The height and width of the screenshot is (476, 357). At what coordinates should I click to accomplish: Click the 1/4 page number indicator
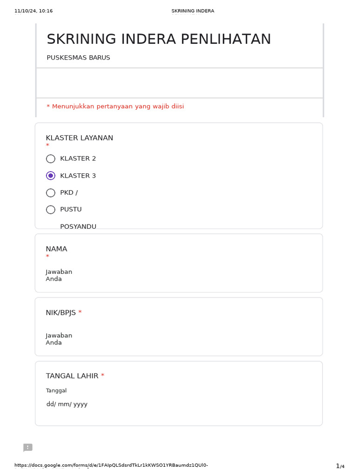(340, 466)
